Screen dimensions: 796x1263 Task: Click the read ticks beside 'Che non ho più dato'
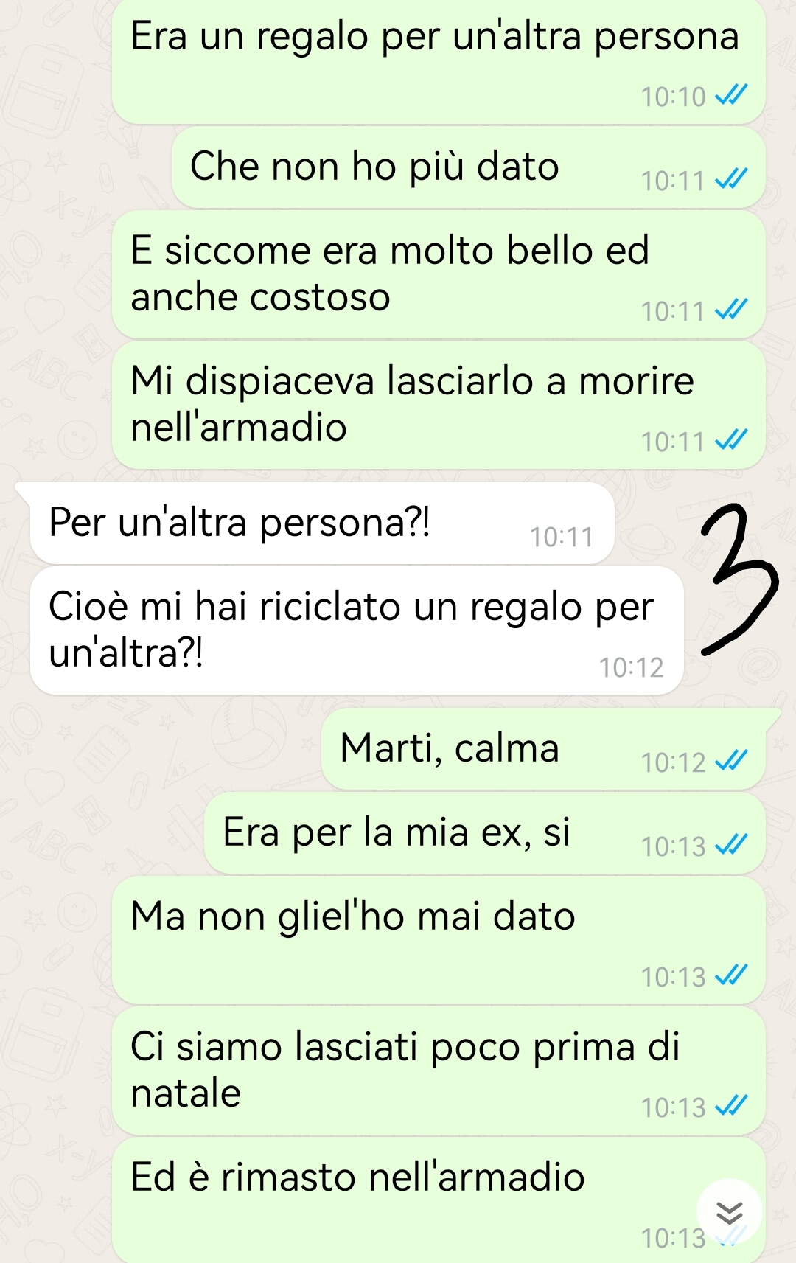tap(731, 178)
